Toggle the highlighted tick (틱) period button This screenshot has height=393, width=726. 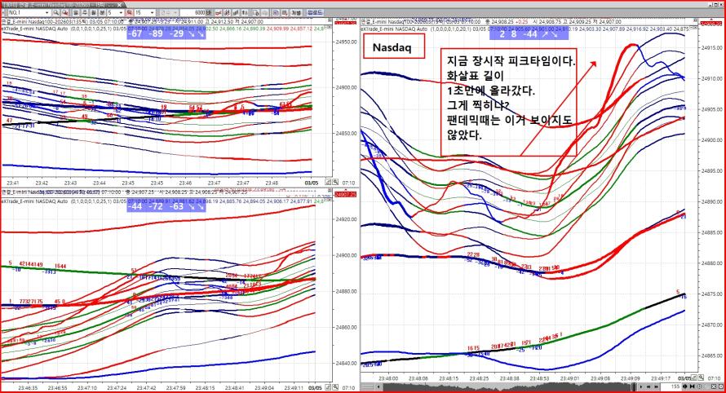(x=129, y=12)
